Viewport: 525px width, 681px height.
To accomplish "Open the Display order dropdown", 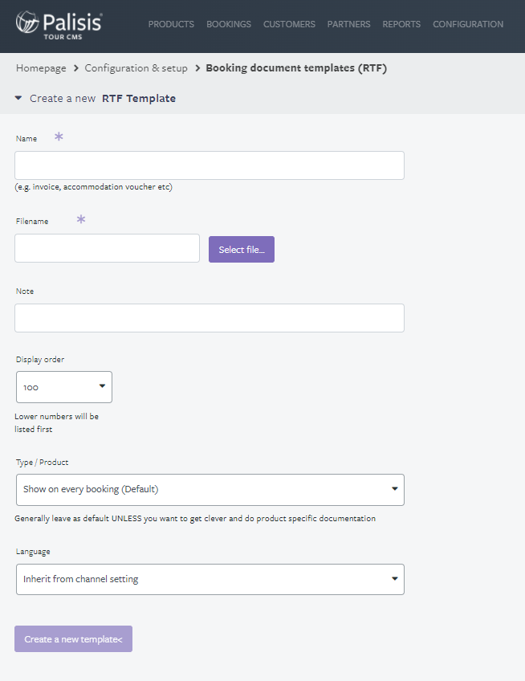I will coord(64,387).
